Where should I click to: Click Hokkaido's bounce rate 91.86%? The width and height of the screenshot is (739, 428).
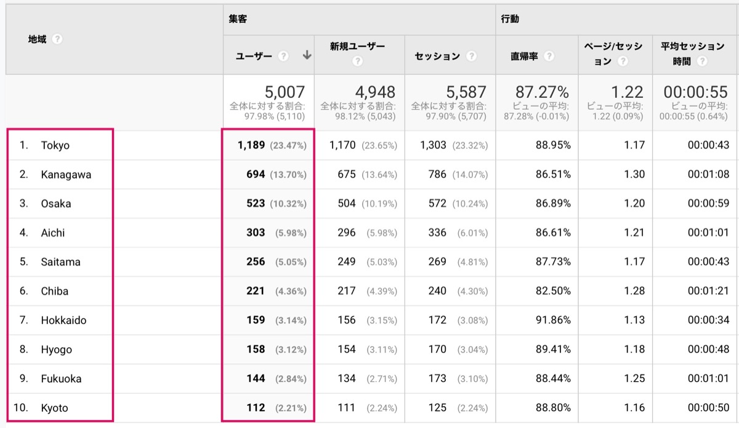pos(552,320)
